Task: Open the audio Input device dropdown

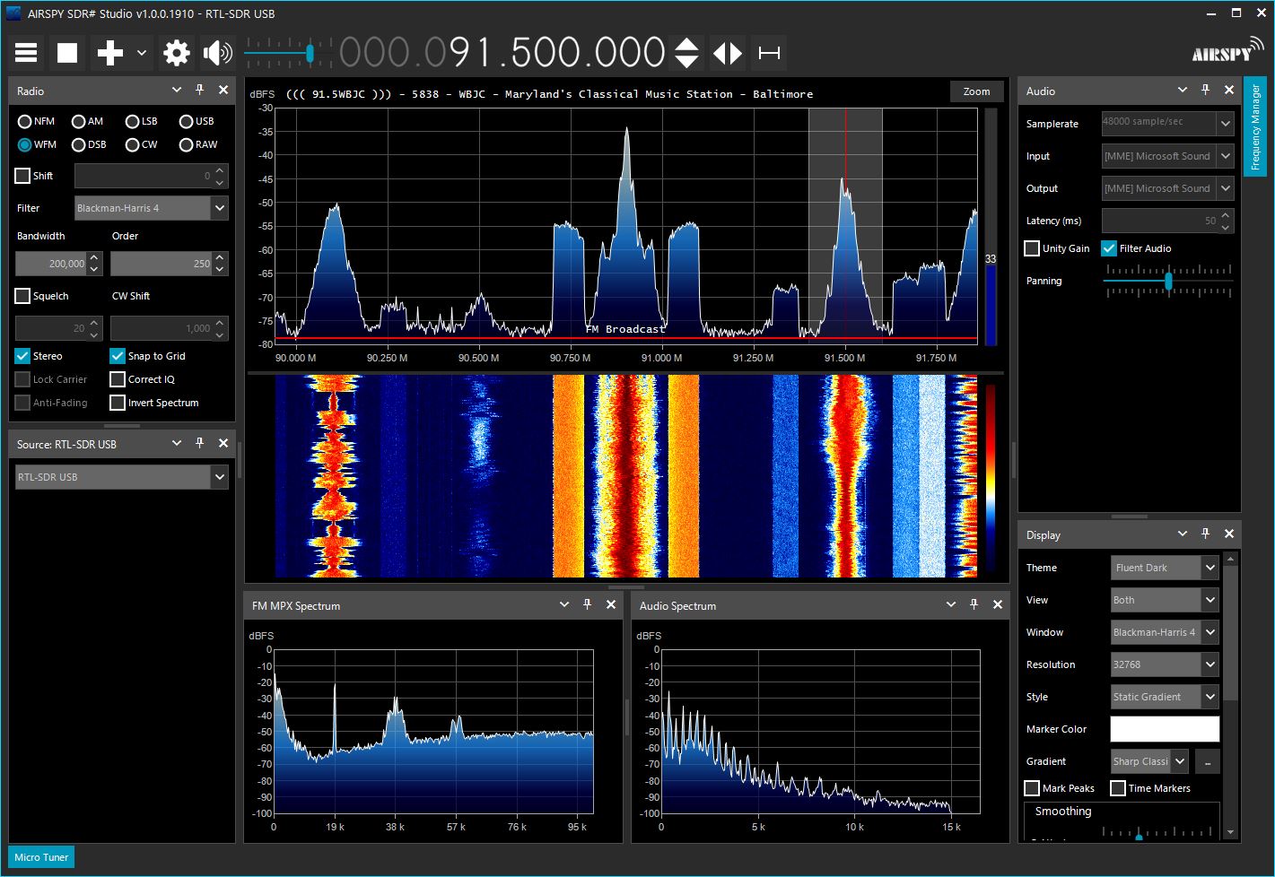Action: (1168, 156)
